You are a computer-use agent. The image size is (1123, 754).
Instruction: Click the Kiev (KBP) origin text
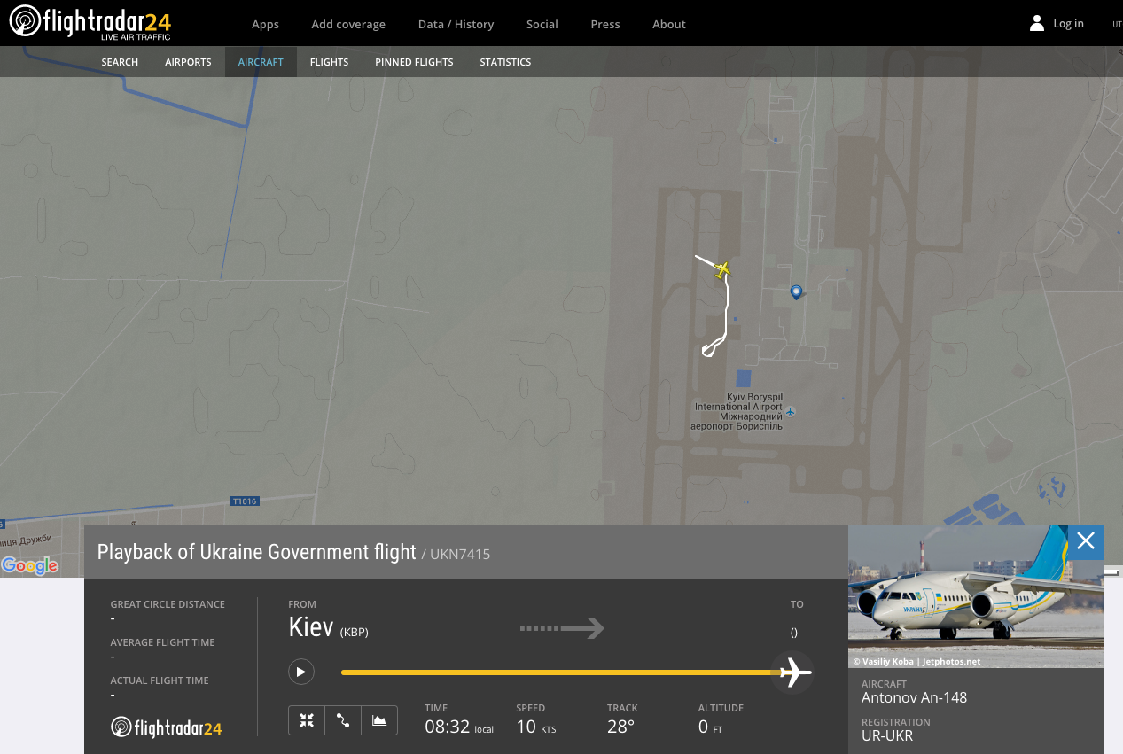coord(328,627)
